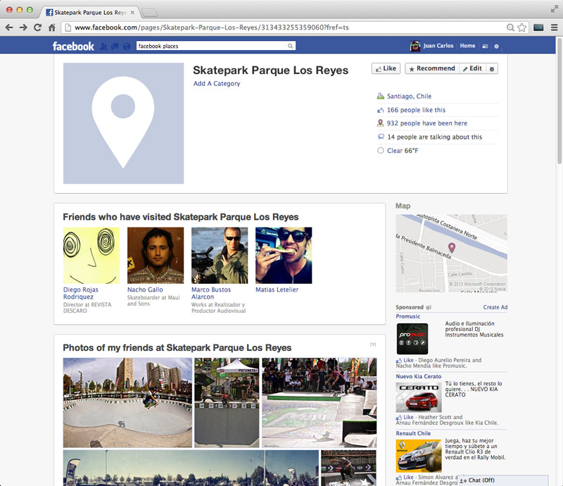Open the 166 people like this link
563x486 pixels.
pyautogui.click(x=416, y=110)
